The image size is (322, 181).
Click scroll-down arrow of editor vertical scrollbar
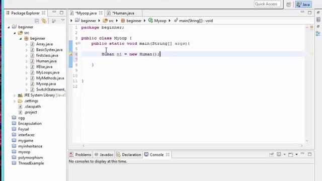307,141
